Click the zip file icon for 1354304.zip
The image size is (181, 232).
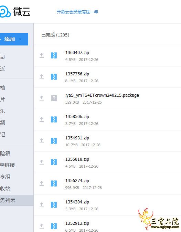[54, 205]
